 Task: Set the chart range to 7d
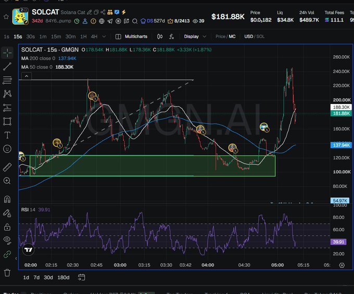point(36,277)
